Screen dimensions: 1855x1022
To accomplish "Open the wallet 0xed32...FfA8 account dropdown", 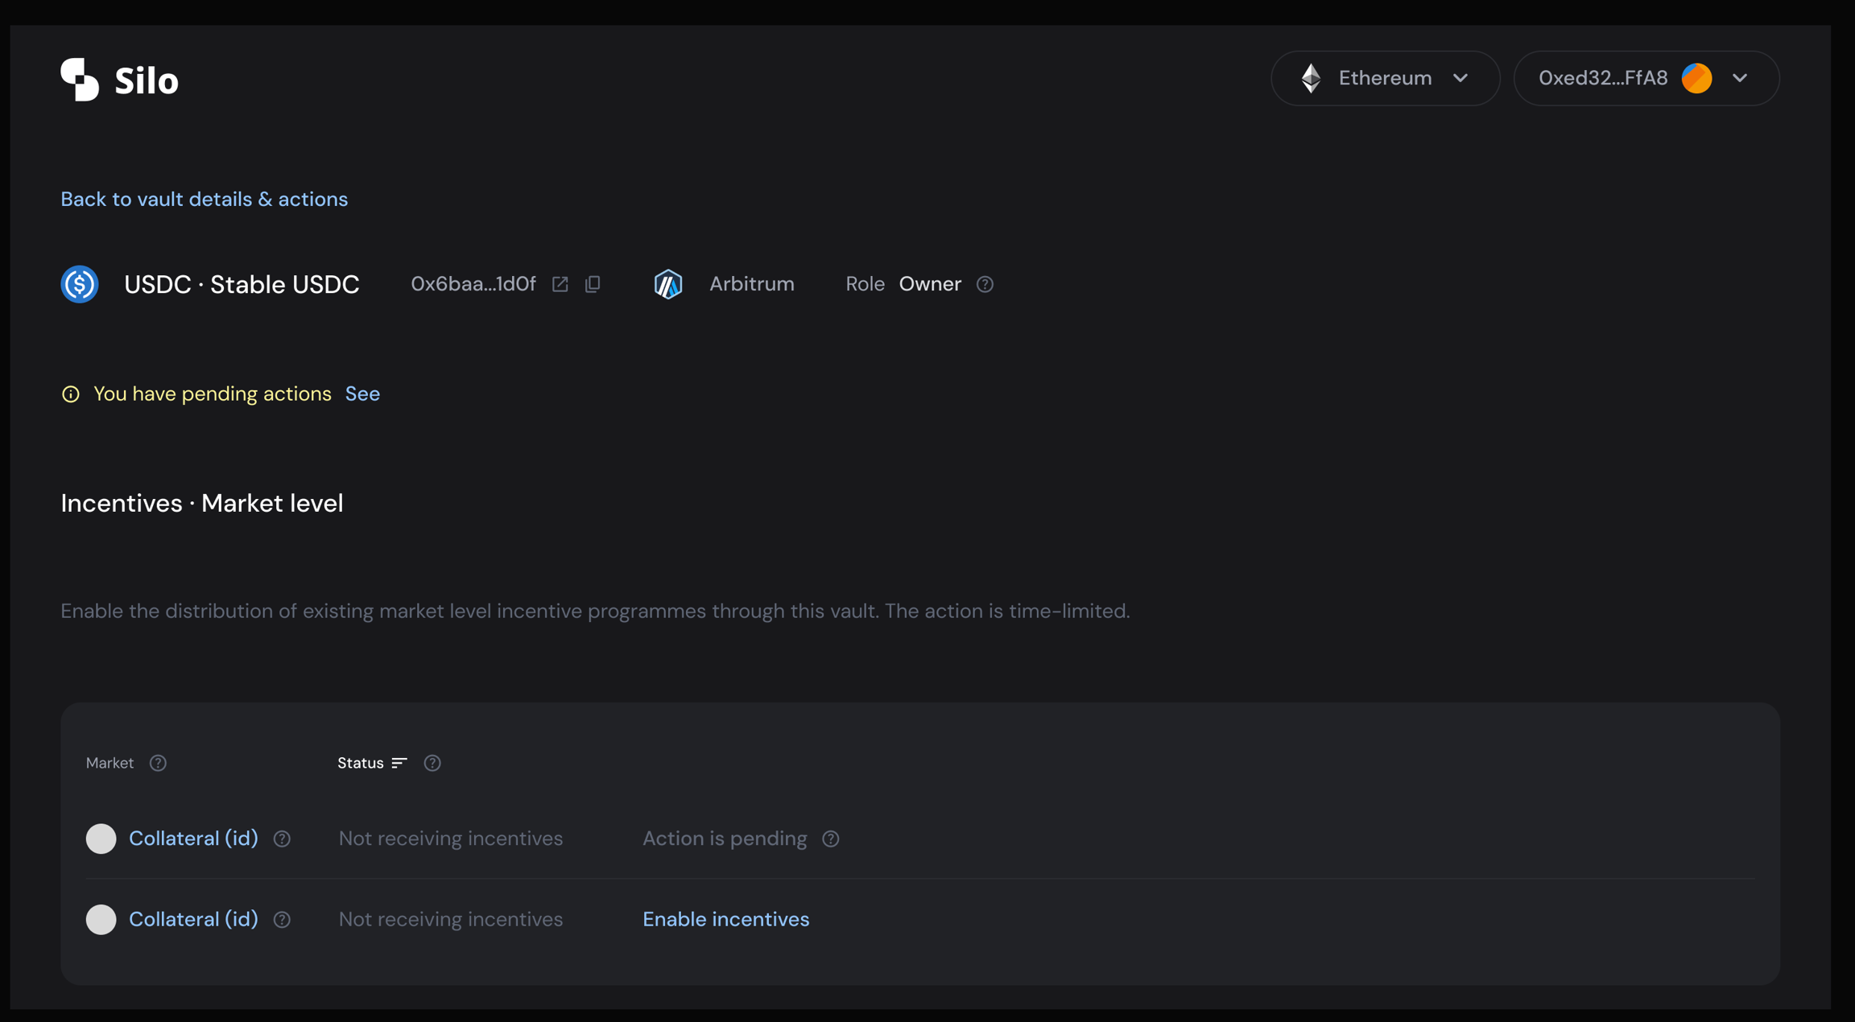I will (x=1739, y=78).
